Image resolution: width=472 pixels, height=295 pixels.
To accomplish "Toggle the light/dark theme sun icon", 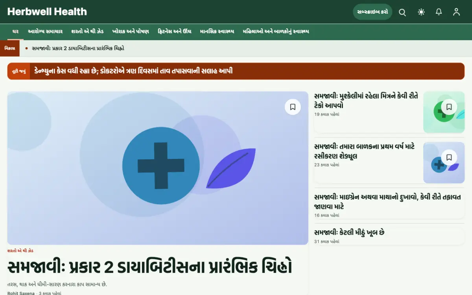I will (x=421, y=12).
